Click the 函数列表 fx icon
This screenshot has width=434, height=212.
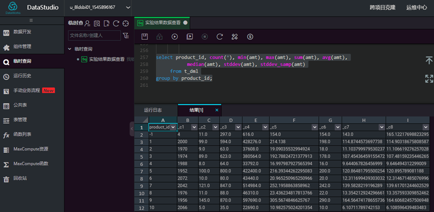point(6,135)
